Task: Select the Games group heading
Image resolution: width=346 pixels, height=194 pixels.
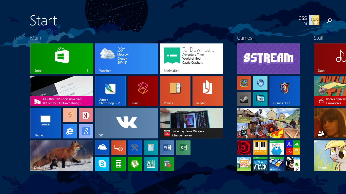Action: point(244,38)
